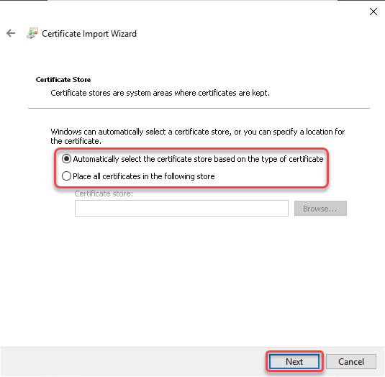The height and width of the screenshot is (377, 385).
Task: Click the bold Certificate Store heading
Action: (63, 80)
